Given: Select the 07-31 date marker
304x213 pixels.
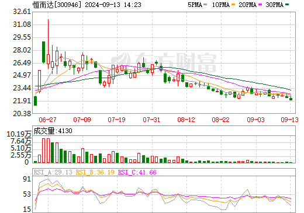Looking at the screenshot, I should point(151,120).
